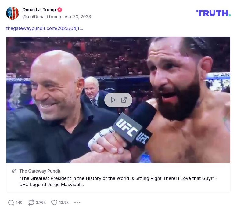Screen dimensions: 237x212
Task: View the 140 replies count
Action: (x=19, y=203)
